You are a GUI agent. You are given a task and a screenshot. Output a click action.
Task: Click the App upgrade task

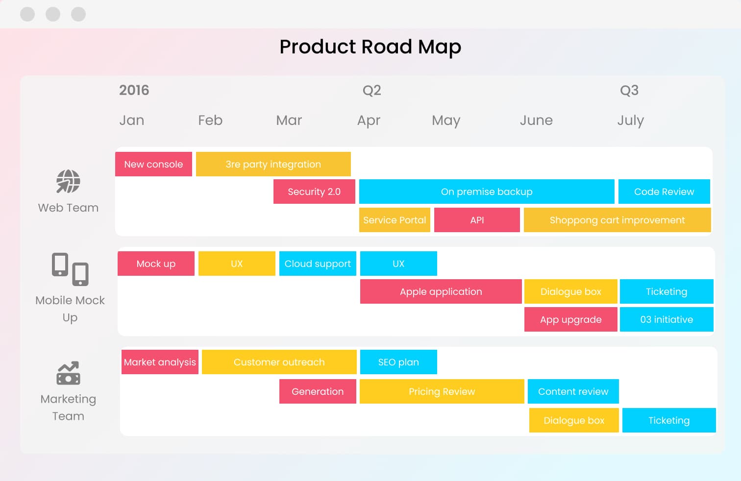[x=570, y=319]
